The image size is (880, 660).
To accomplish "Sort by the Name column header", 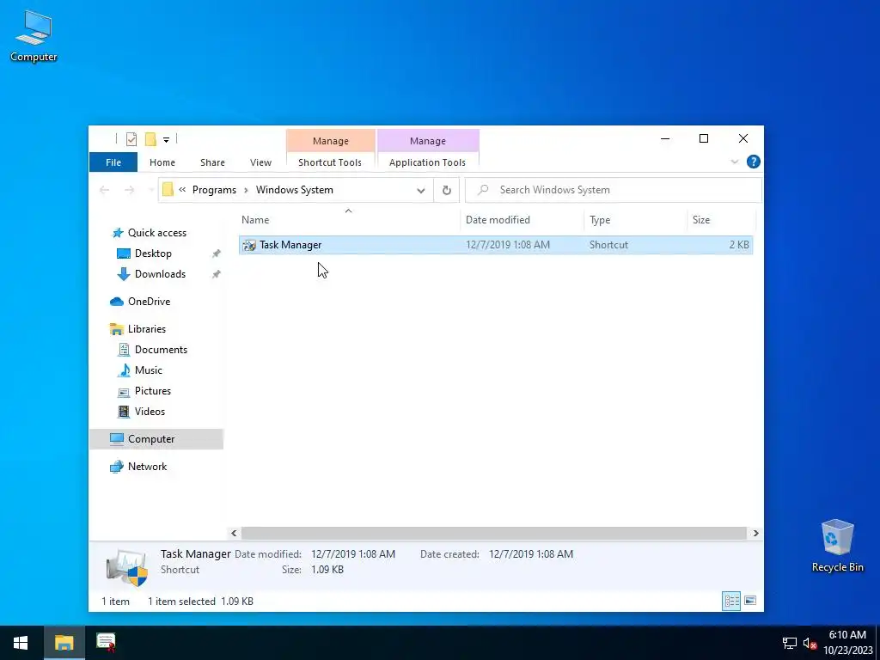I will point(348,219).
